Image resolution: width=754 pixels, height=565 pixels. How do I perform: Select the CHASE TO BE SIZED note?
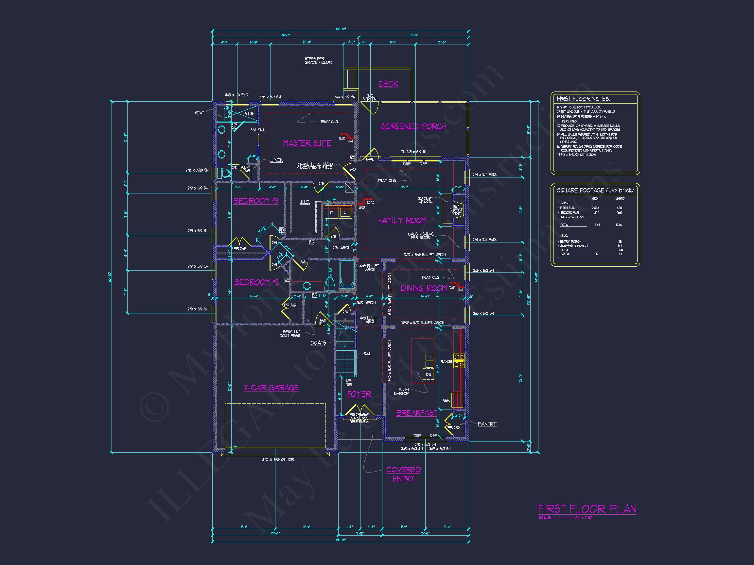coord(315,166)
